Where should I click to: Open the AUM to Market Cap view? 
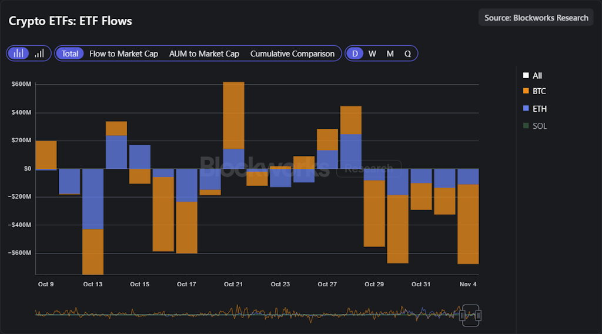tap(204, 54)
